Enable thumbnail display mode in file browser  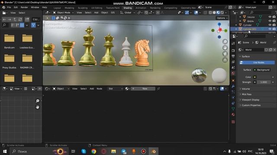pyautogui.click(x=22, y=25)
